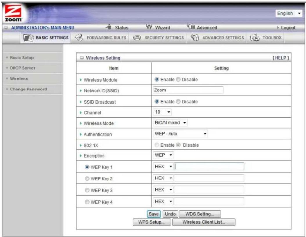
Task: Select WEP Key 2 radio button
Action: (87, 178)
